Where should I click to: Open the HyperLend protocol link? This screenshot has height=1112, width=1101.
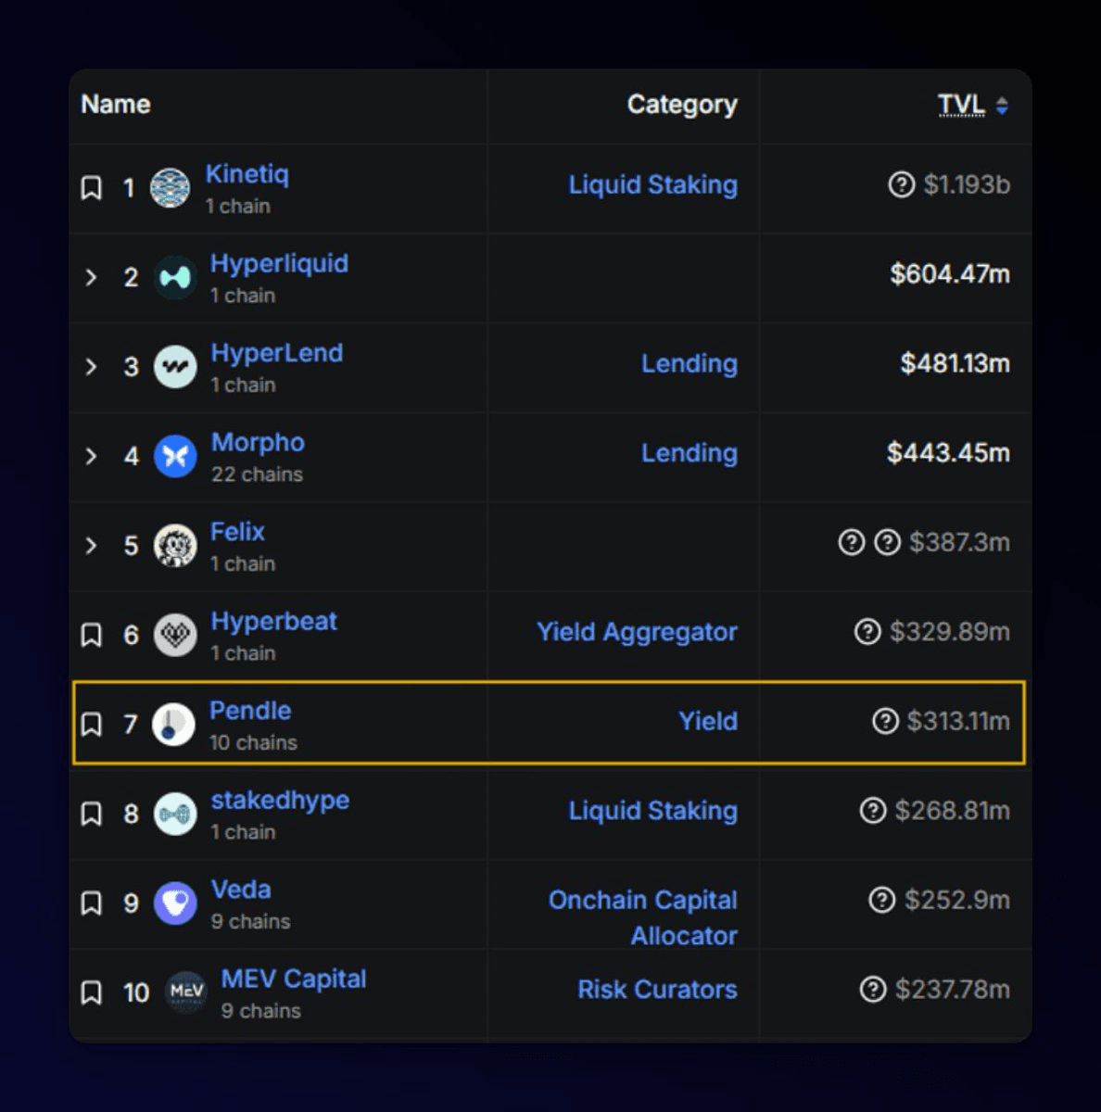276,353
